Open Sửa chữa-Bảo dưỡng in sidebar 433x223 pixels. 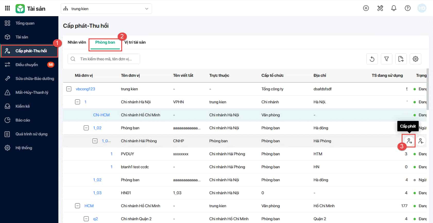29,79
